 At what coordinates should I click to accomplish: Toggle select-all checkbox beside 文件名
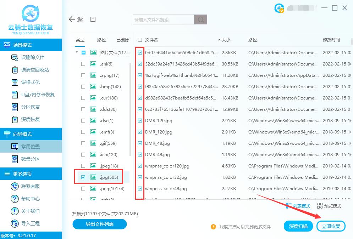pyautogui.click(x=140, y=40)
